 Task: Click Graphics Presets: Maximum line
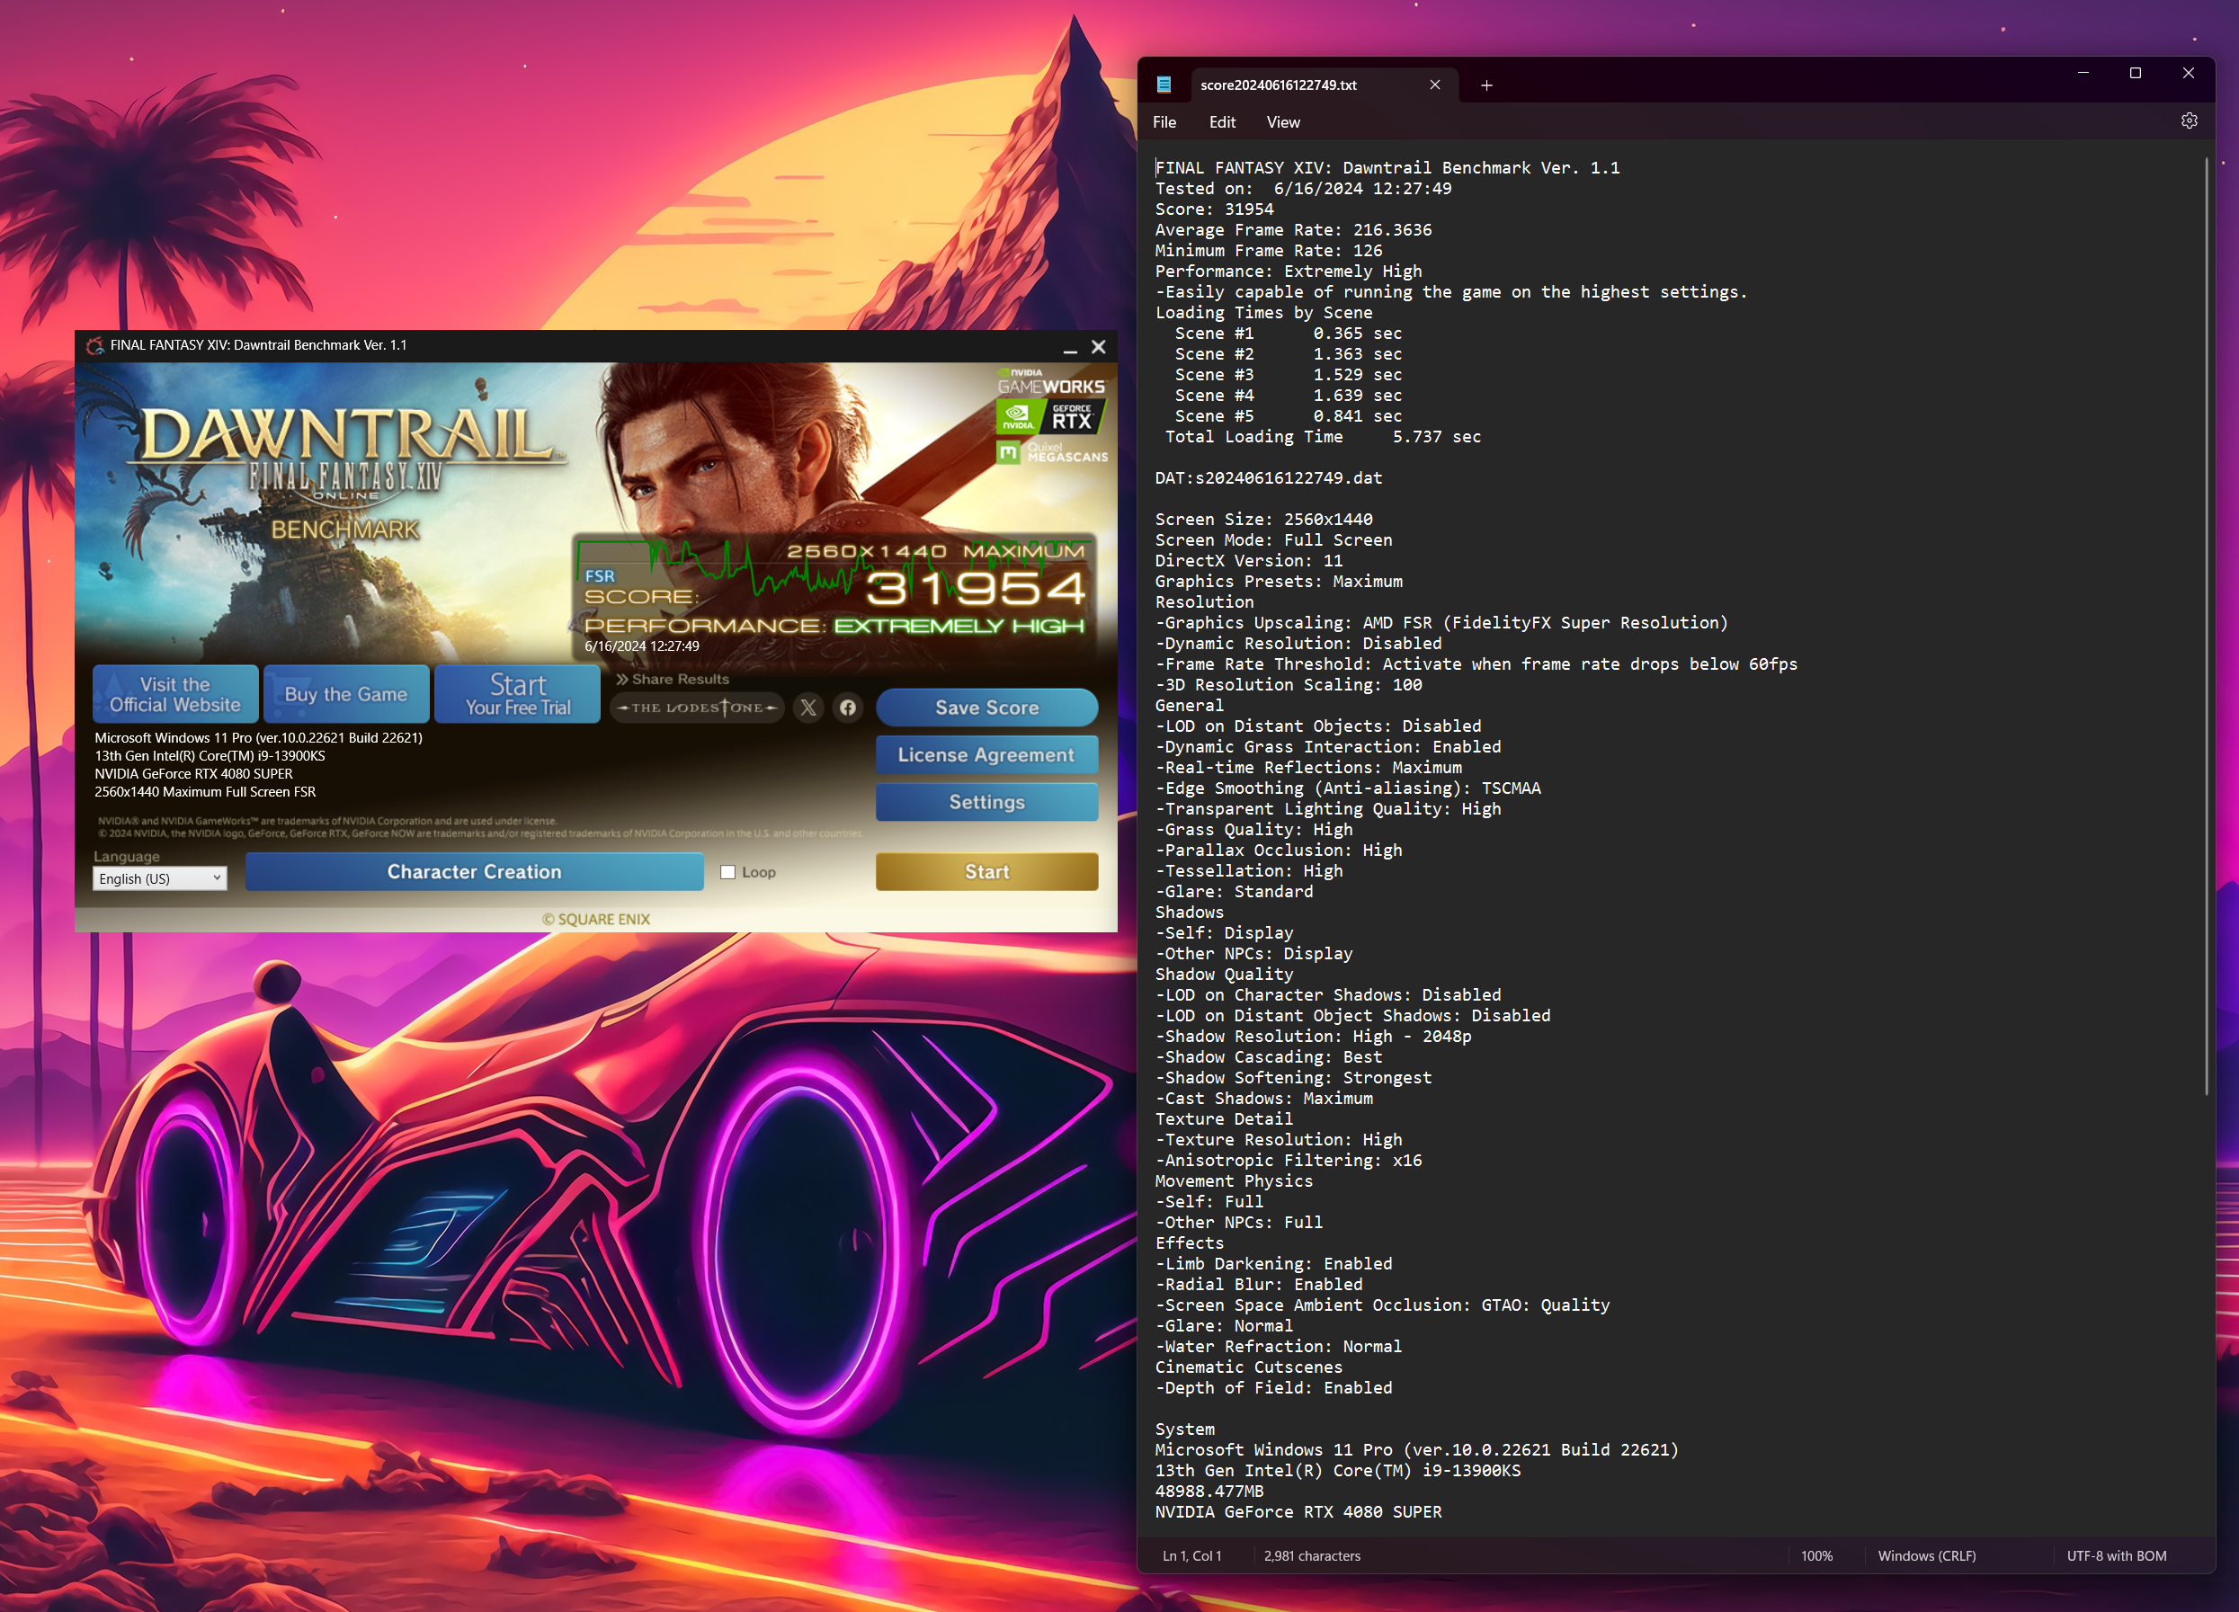(1279, 582)
